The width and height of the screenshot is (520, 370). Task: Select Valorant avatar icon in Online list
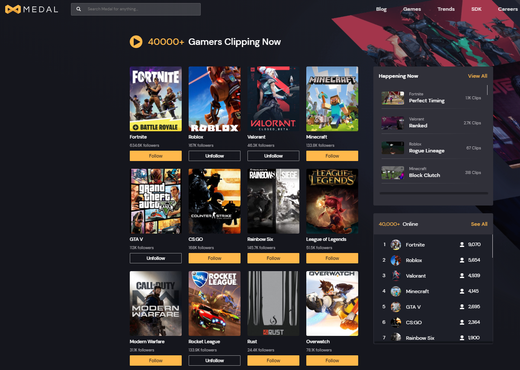click(x=396, y=276)
